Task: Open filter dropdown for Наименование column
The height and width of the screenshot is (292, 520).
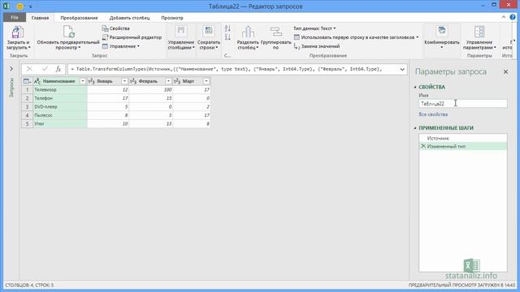Action: 83,81
